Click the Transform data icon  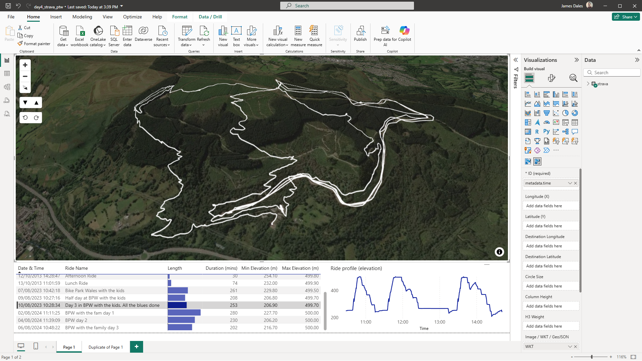187,31
